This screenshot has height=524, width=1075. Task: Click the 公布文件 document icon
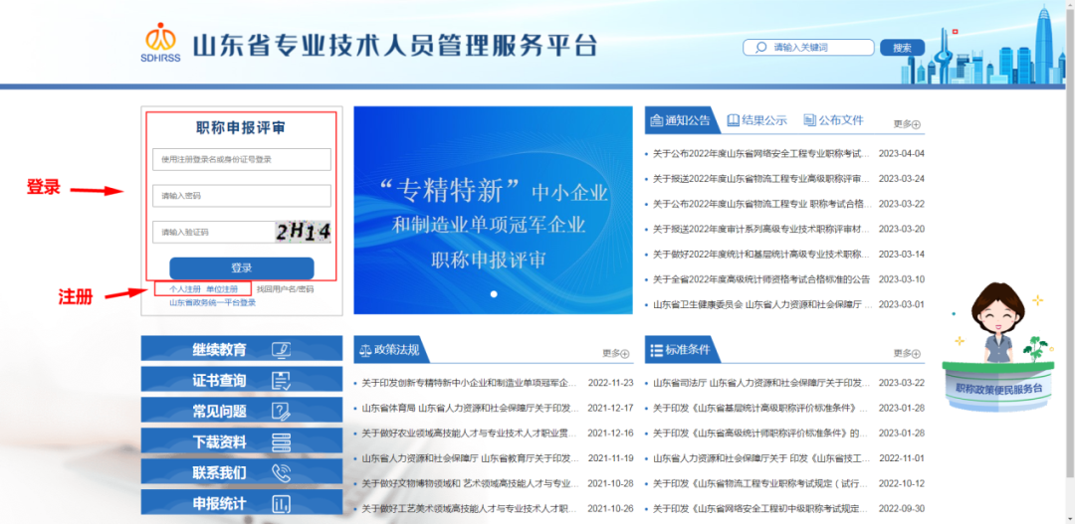[x=809, y=120]
